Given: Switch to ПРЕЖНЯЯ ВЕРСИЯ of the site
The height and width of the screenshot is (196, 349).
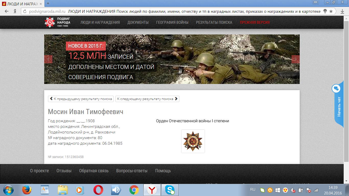Looking at the screenshot, I should coord(255,22).
